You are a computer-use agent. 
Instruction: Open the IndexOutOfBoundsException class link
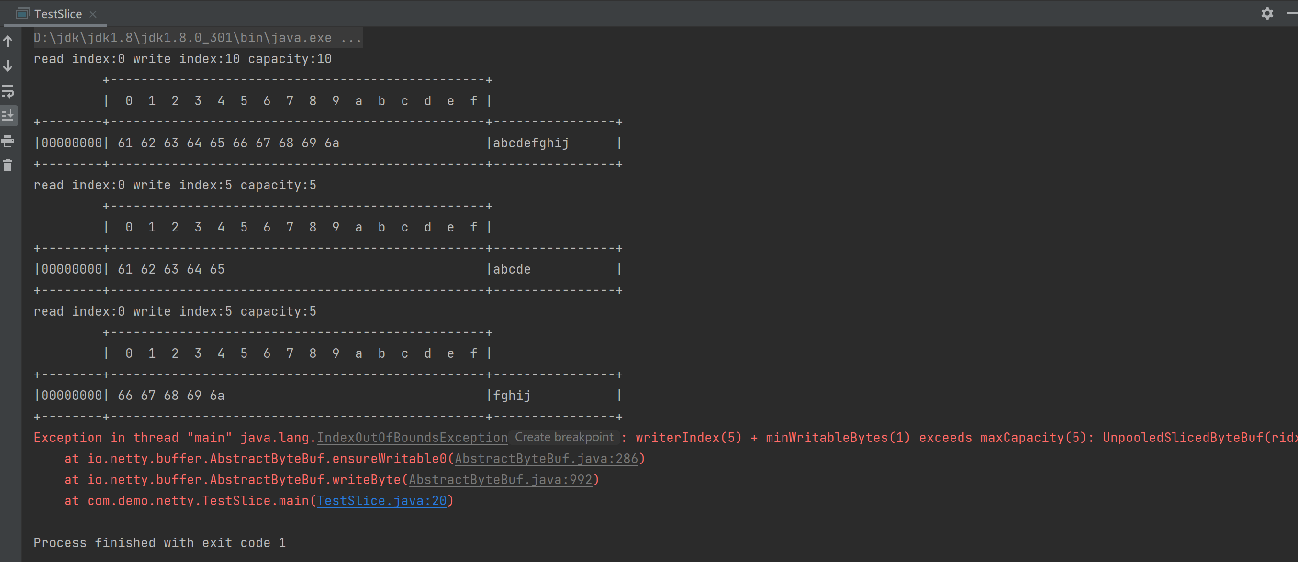[412, 437]
